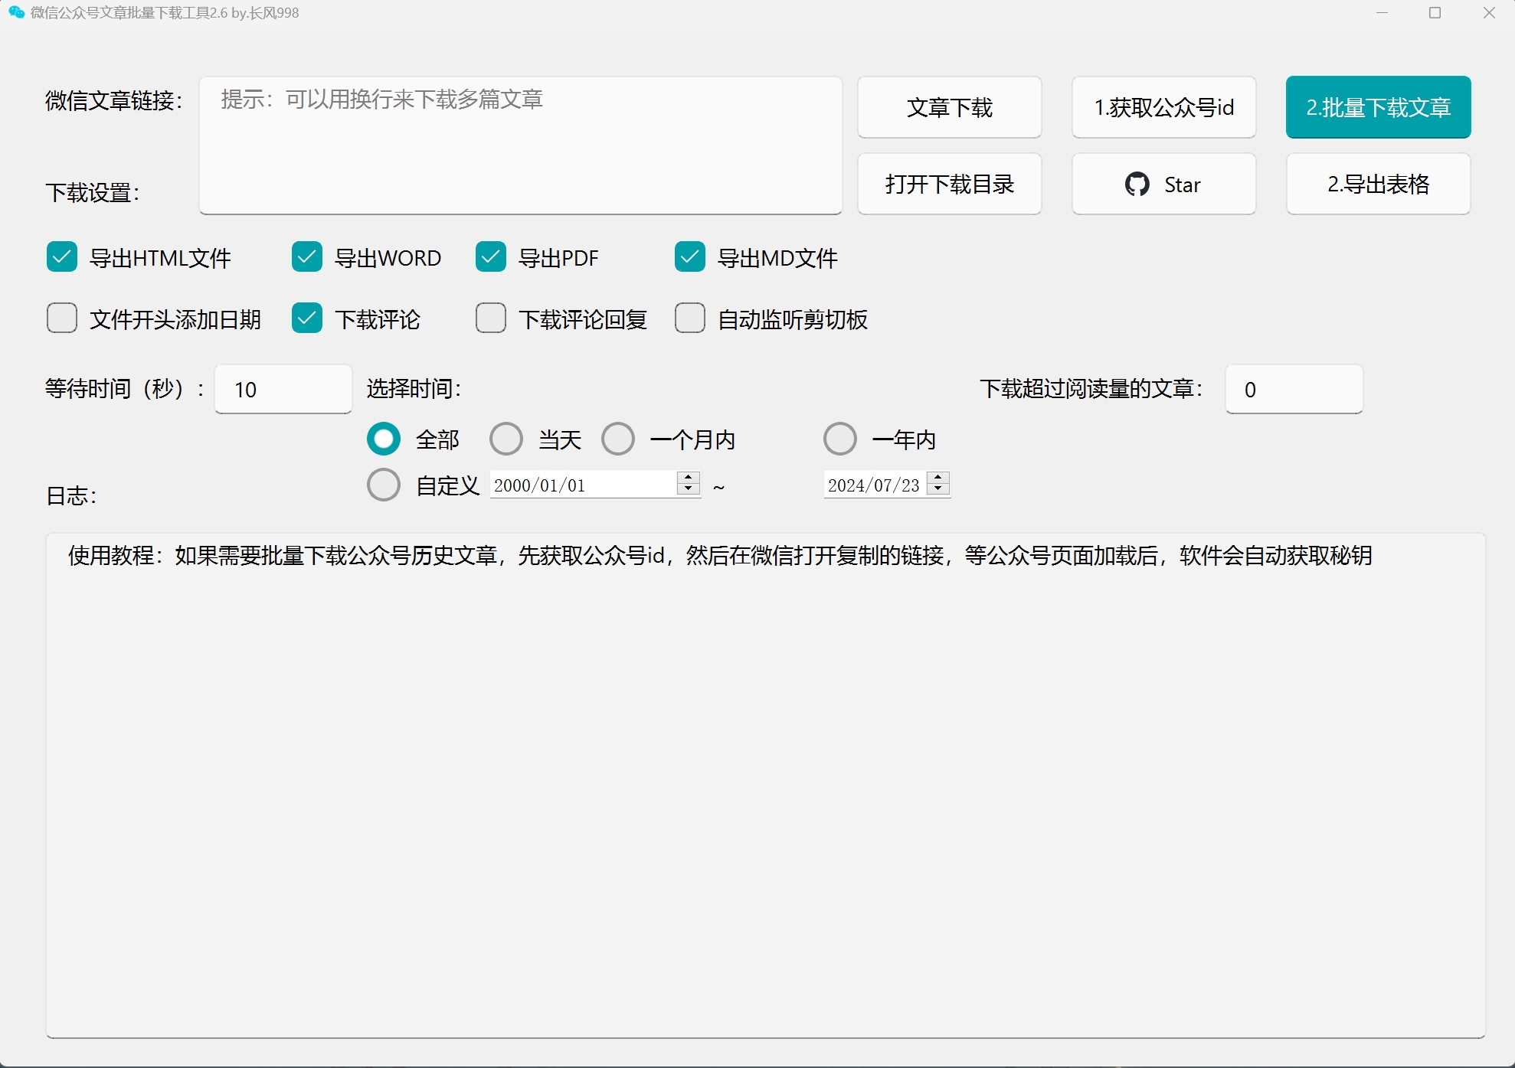Click the 文章下载 button
1515x1068 pixels.
tap(949, 107)
